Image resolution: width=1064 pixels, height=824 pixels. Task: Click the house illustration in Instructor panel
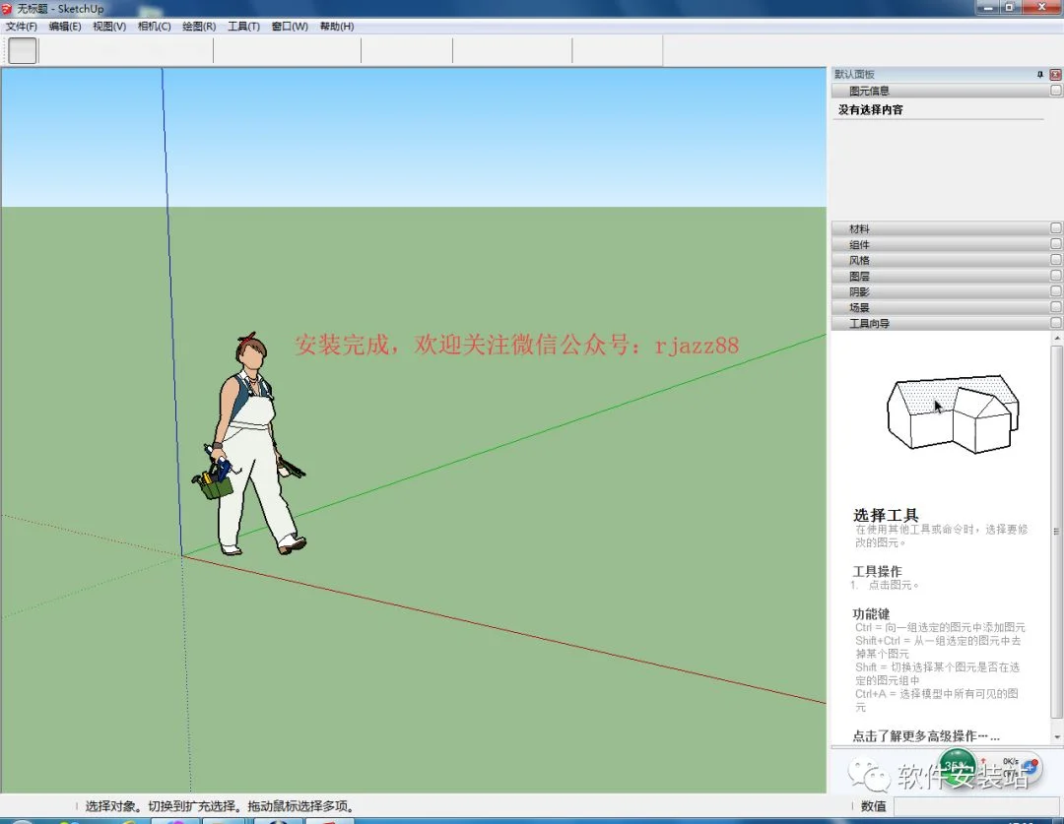953,413
